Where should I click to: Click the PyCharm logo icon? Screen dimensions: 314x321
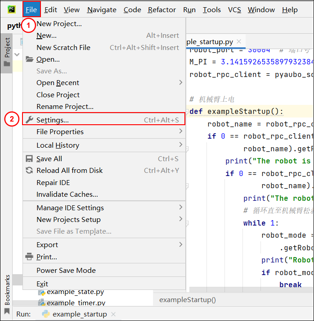[x=11, y=9]
